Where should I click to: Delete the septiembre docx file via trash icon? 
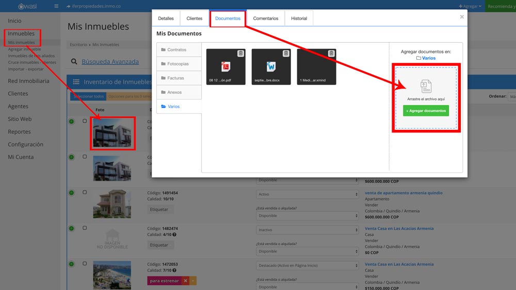pyautogui.click(x=286, y=54)
